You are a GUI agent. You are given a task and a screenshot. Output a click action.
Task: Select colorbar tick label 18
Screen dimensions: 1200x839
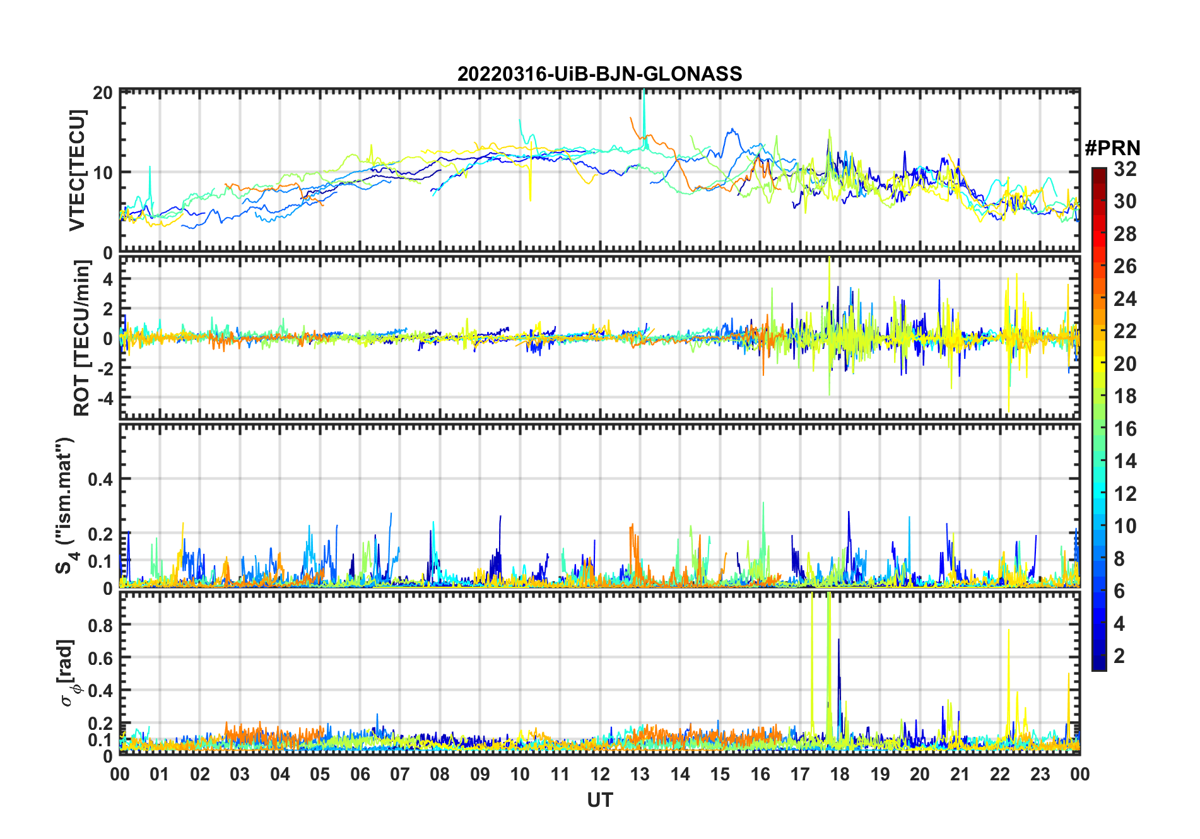click(1125, 396)
